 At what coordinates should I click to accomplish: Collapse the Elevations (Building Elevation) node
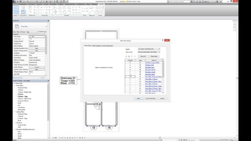[15, 129]
